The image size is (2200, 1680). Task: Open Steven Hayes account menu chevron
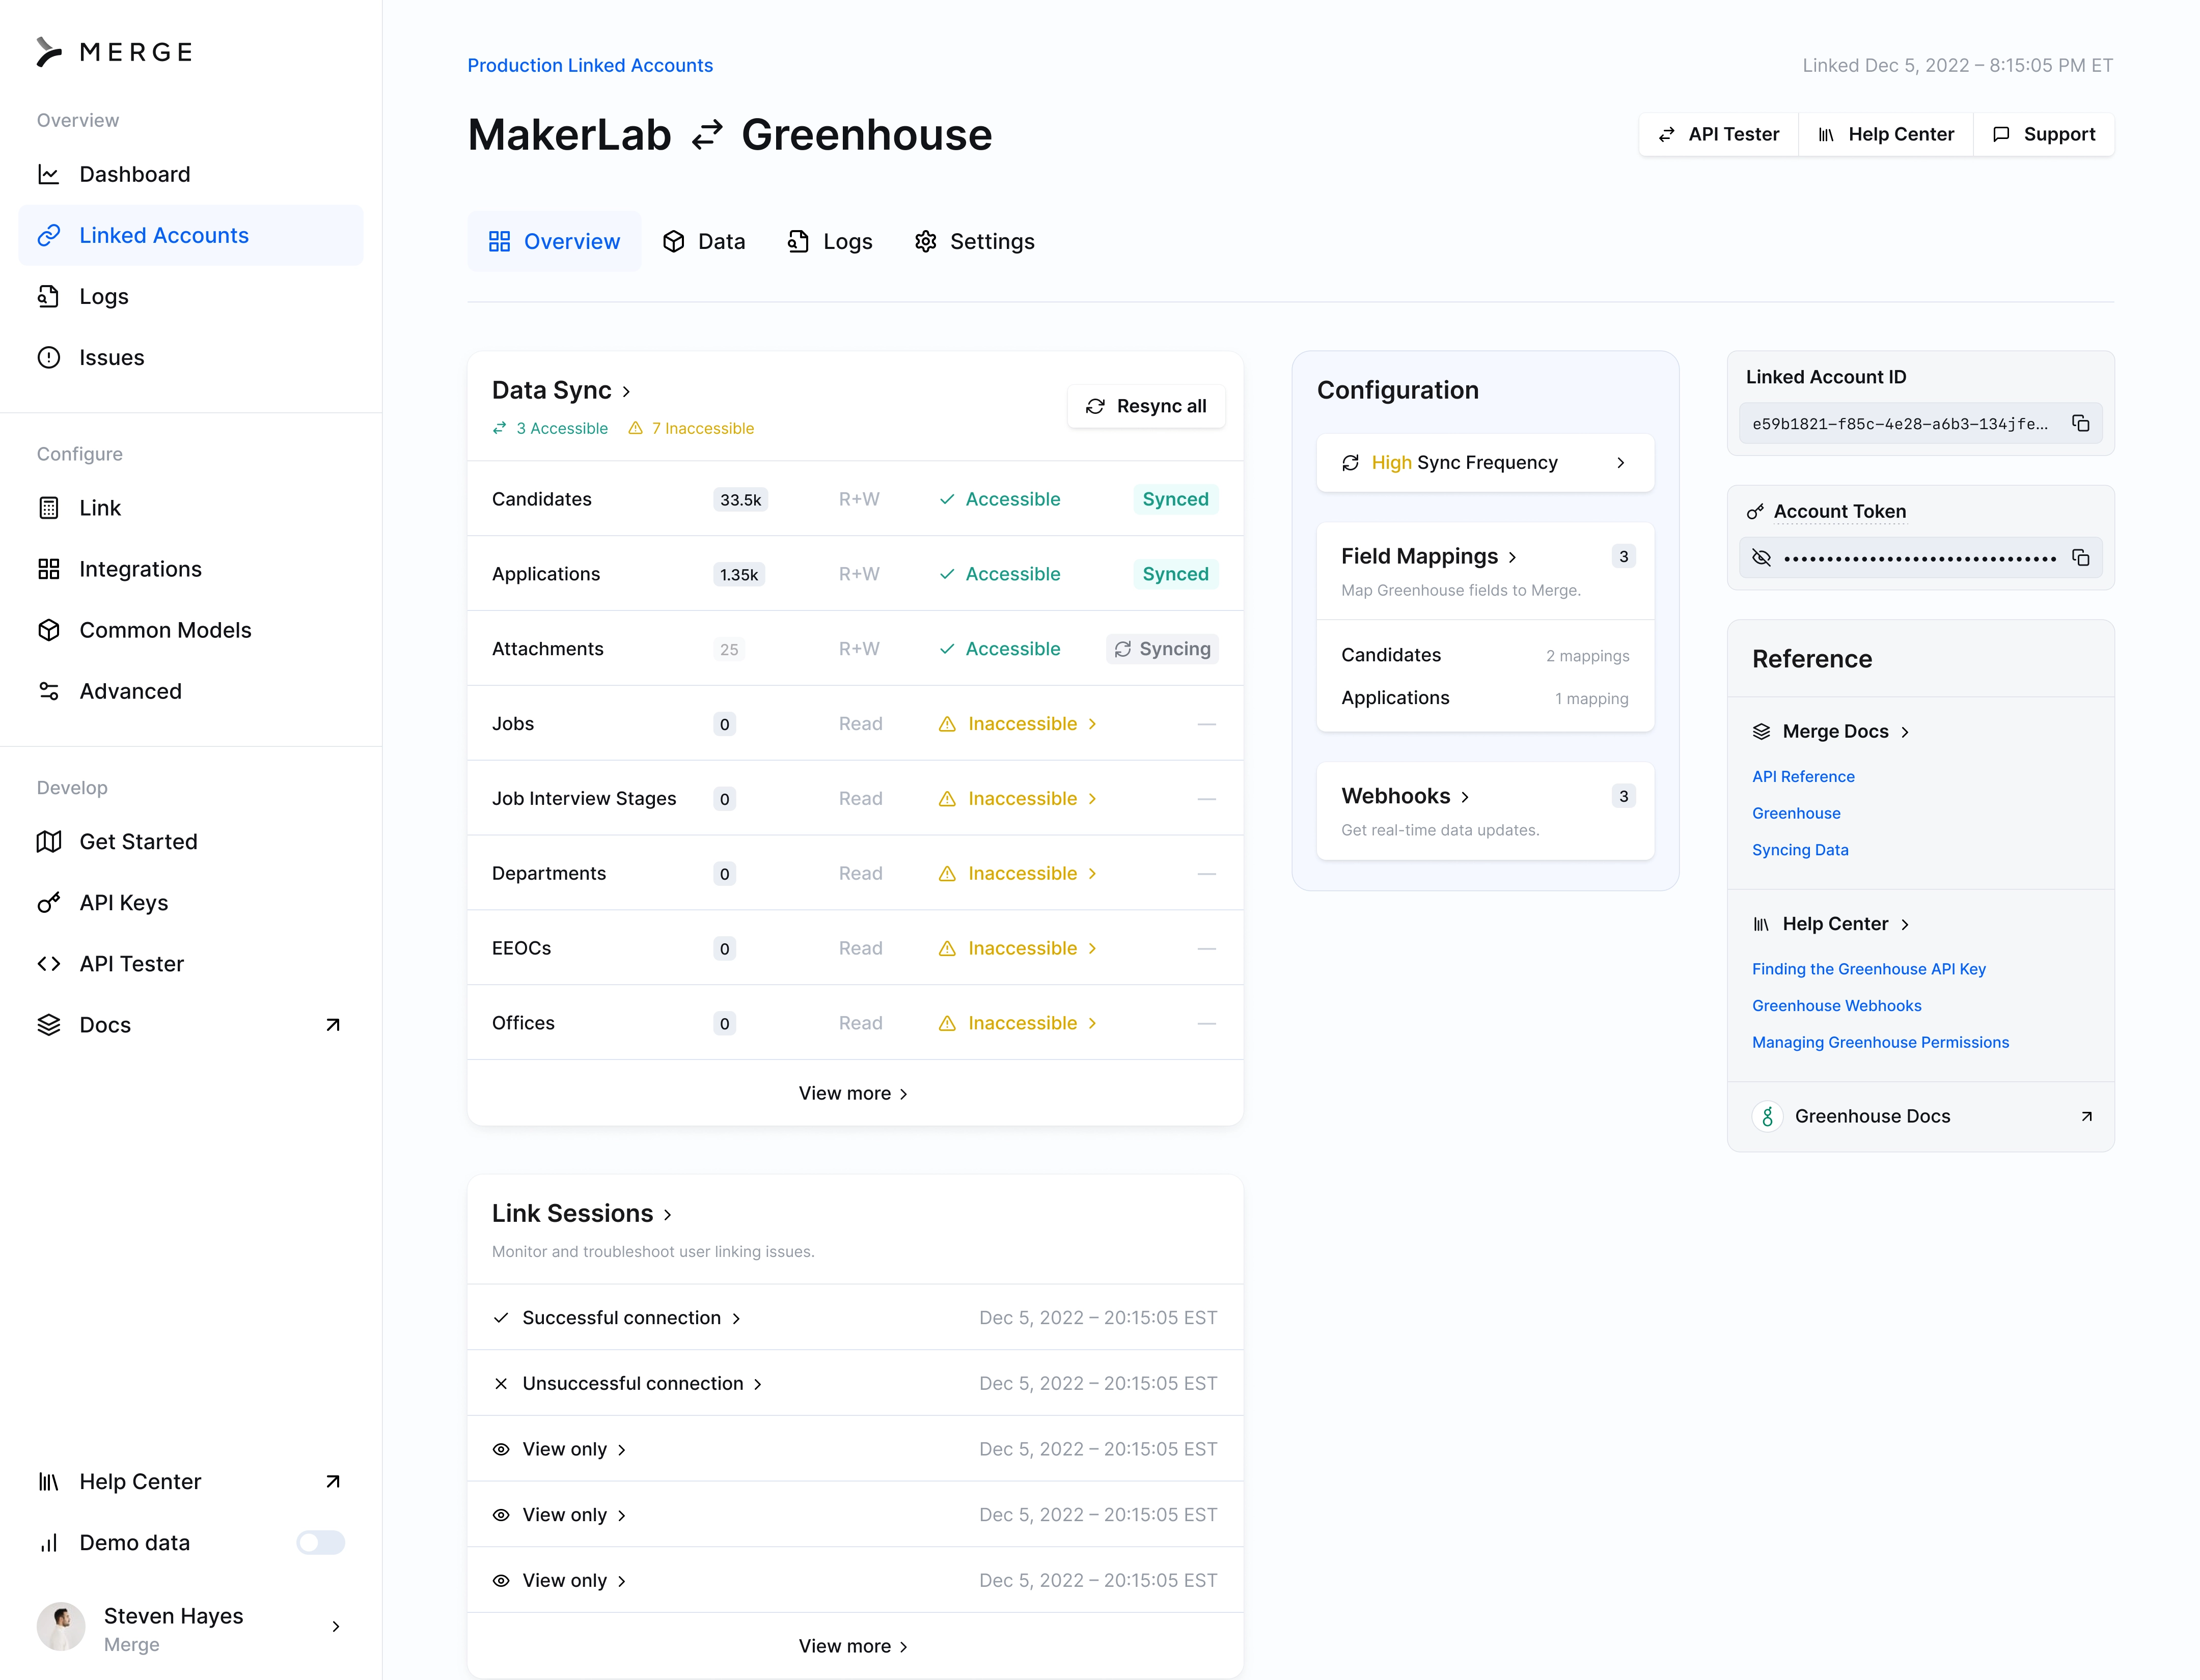coord(335,1627)
